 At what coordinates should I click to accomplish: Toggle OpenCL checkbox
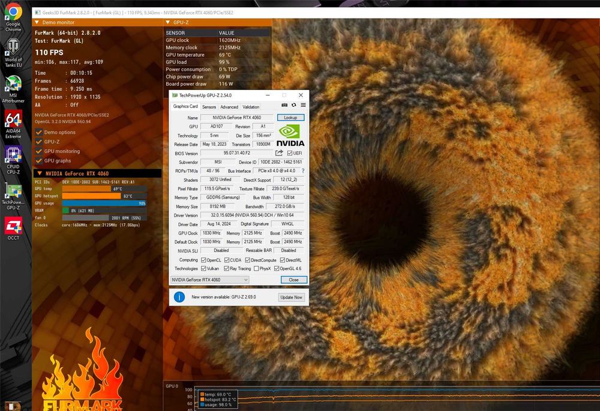click(x=203, y=260)
